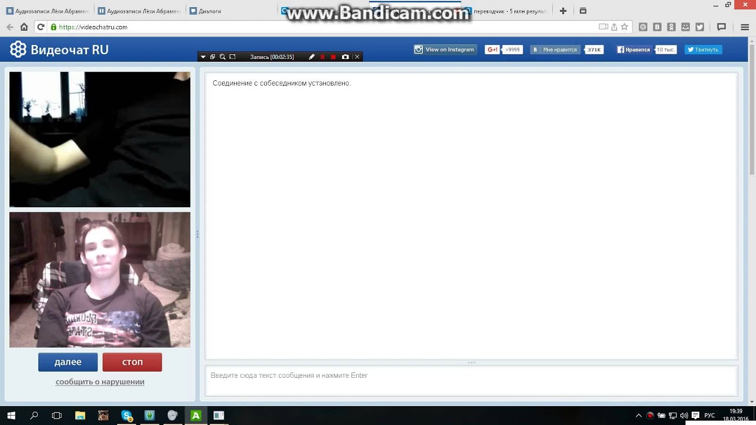
Task: Open the Mail.ru @ extension icon
Action: tap(643, 27)
